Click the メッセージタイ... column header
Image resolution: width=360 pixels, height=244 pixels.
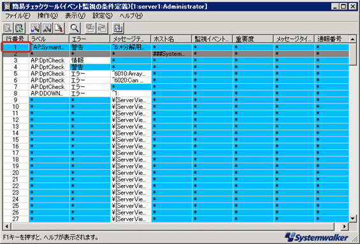coord(294,39)
